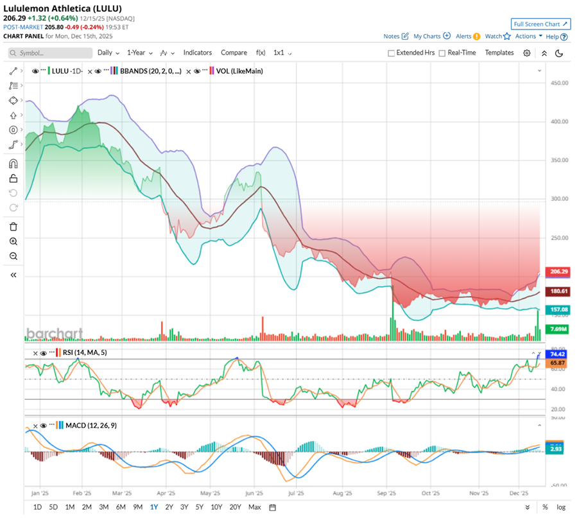Hide the VOL volume bars
The image size is (579, 518).
(197, 71)
